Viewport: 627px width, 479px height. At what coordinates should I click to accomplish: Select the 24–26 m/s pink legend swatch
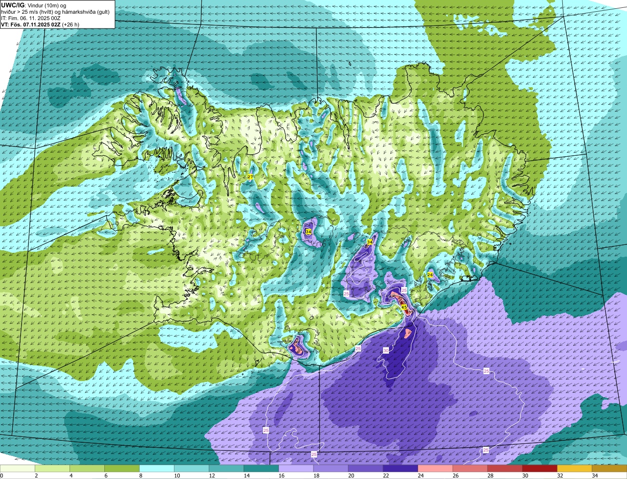[x=435, y=468]
